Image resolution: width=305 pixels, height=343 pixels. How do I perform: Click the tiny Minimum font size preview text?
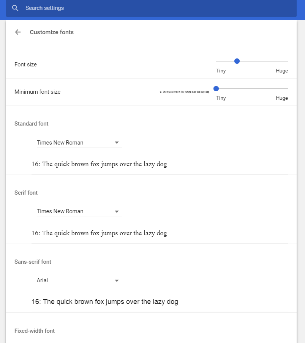point(185,92)
